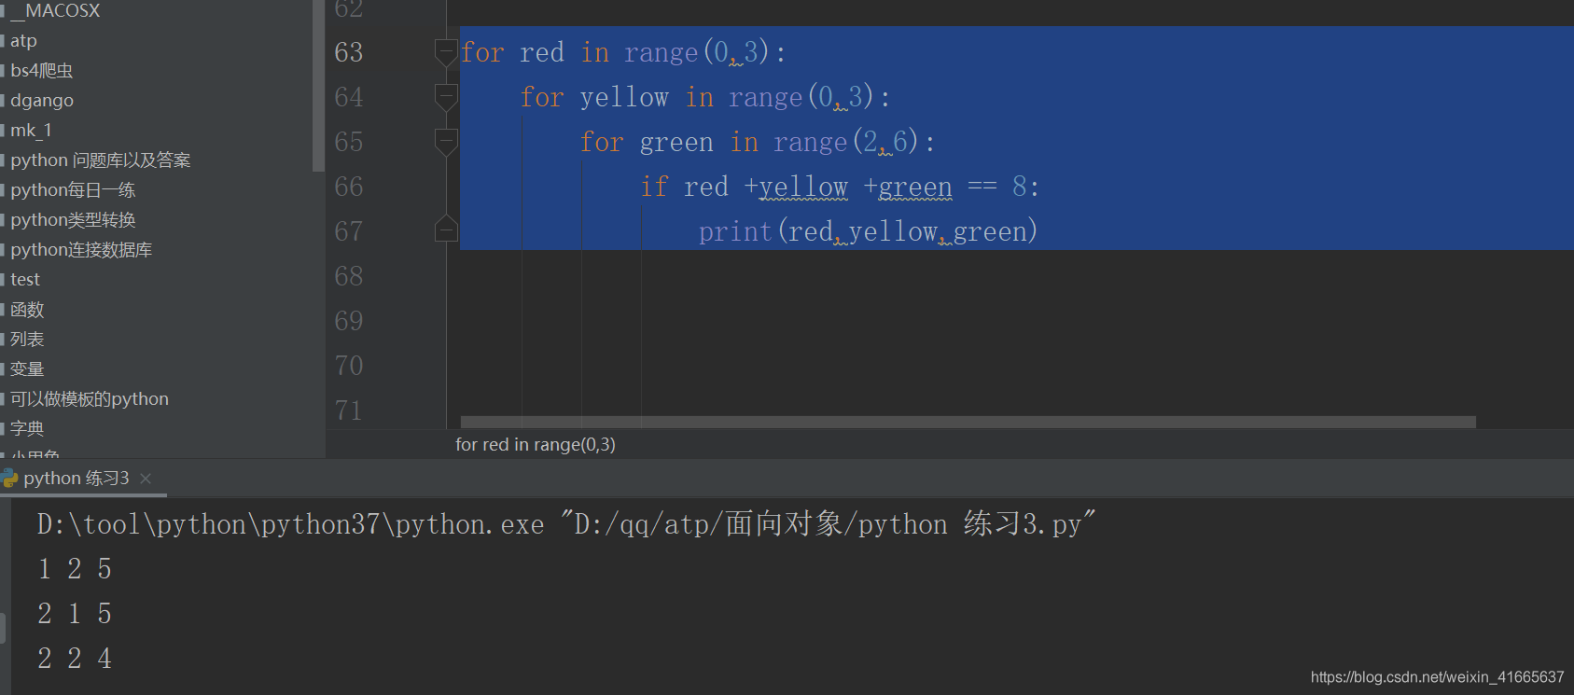Select the 函数 folder
Image resolution: width=1574 pixels, height=695 pixels.
coord(27,309)
